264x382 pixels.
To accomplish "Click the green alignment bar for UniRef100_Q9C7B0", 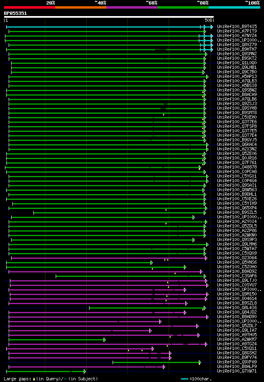I will tap(107, 73).
